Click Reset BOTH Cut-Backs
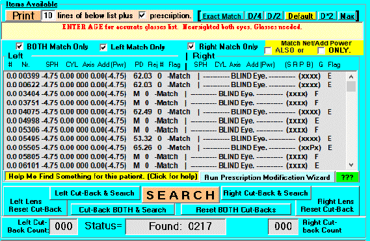Image resolution: width=370 pixels, height=241 pixels. (236, 210)
